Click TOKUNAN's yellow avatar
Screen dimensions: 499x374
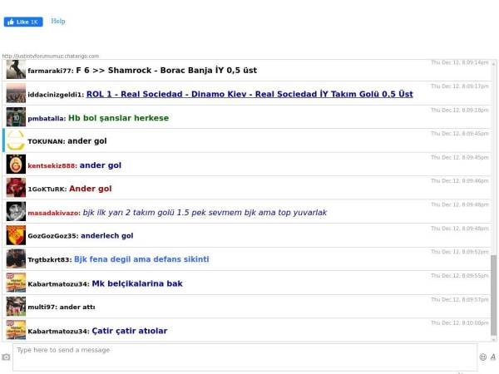point(16,140)
